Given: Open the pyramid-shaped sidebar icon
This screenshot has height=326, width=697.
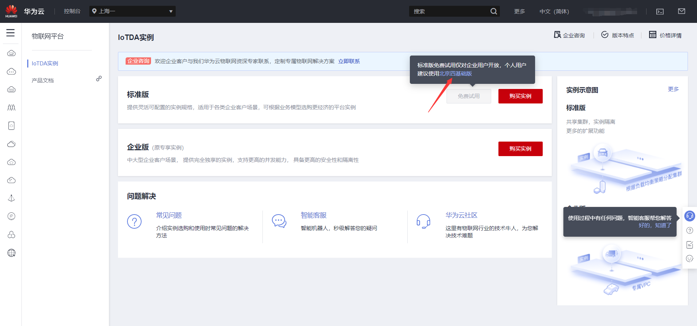Looking at the screenshot, I should [x=11, y=198].
